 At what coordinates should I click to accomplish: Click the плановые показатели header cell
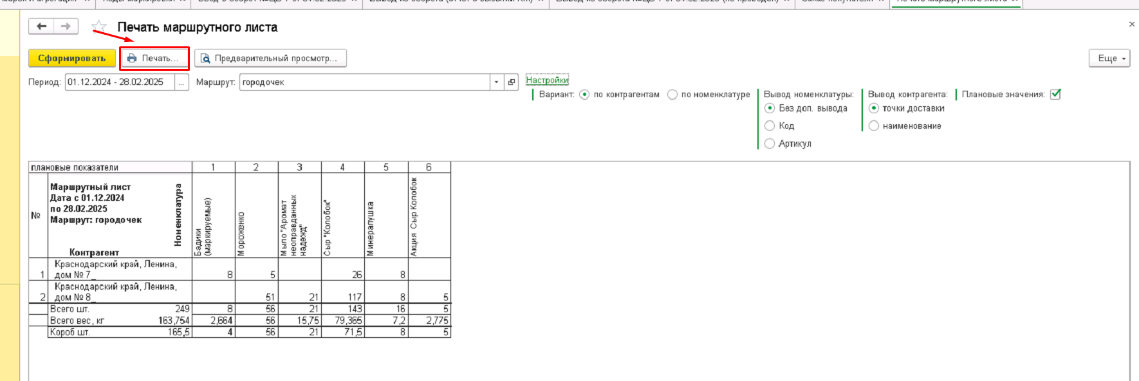point(110,167)
